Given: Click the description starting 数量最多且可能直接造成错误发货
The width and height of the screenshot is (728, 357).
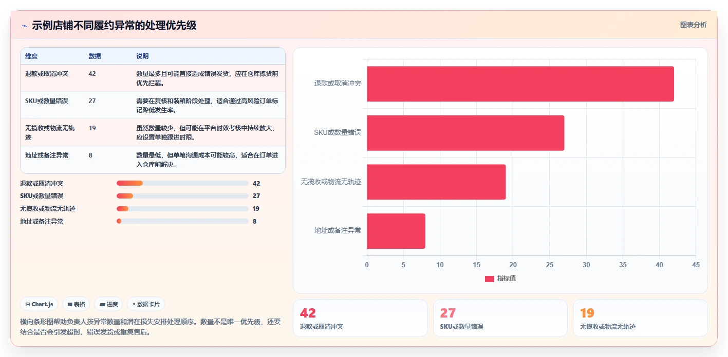Looking at the screenshot, I should pos(208,78).
